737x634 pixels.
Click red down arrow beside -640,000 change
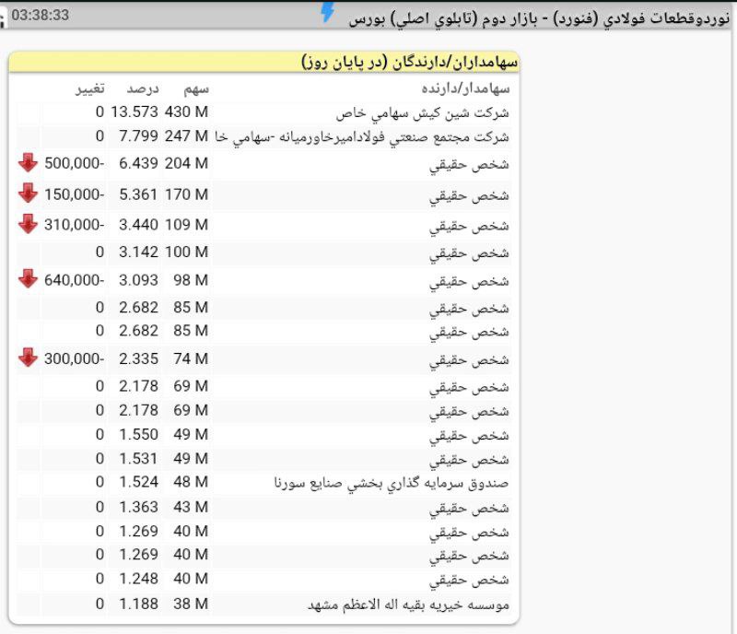point(28,279)
